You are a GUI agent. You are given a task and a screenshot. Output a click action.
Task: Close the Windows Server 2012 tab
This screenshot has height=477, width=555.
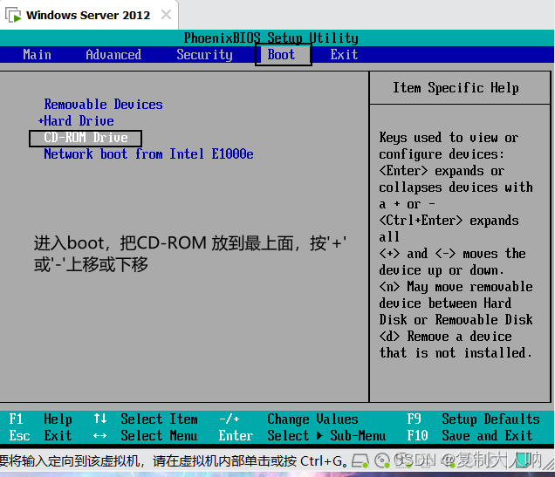click(166, 15)
